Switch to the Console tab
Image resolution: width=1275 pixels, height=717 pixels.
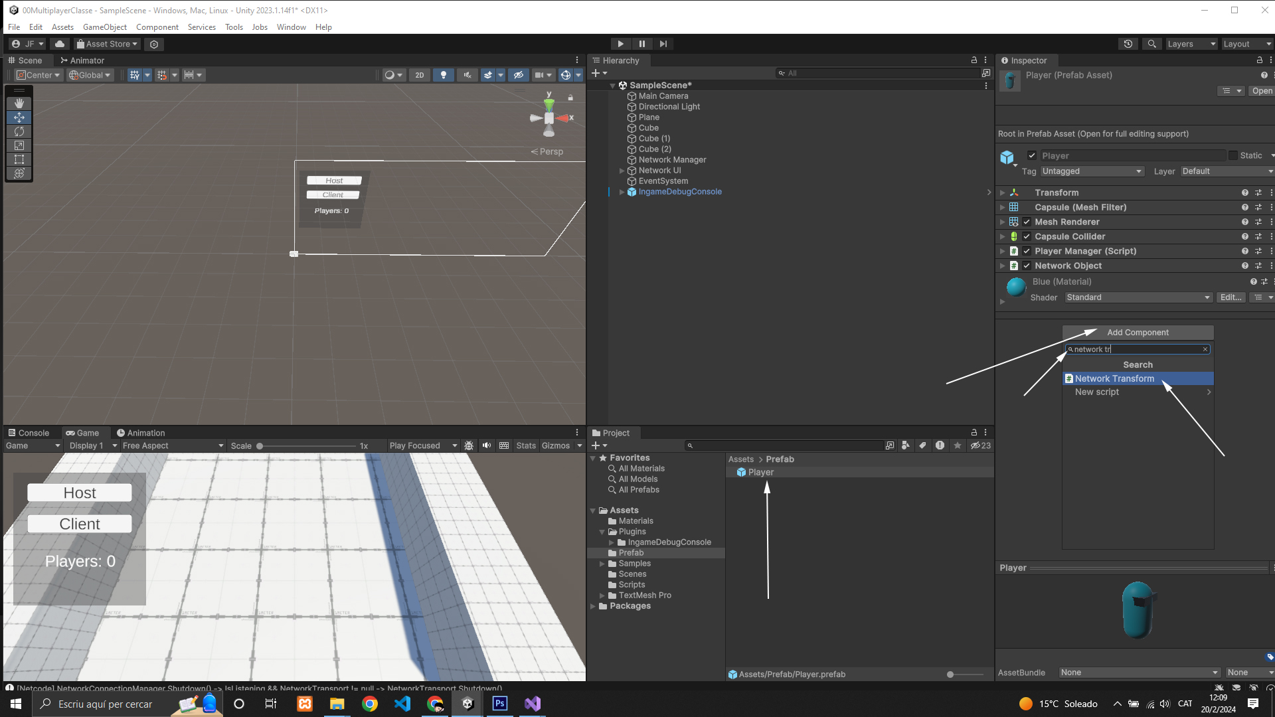tap(29, 433)
